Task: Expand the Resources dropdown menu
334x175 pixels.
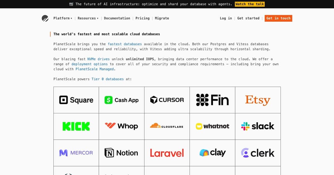Action: [88, 18]
